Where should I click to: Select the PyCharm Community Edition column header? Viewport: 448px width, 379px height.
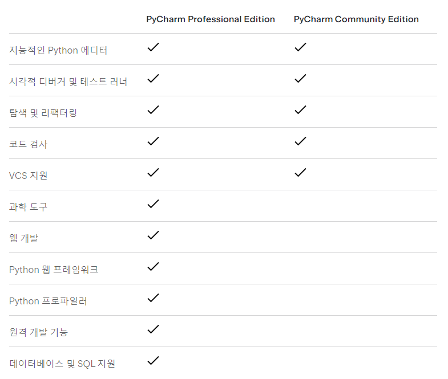point(356,19)
